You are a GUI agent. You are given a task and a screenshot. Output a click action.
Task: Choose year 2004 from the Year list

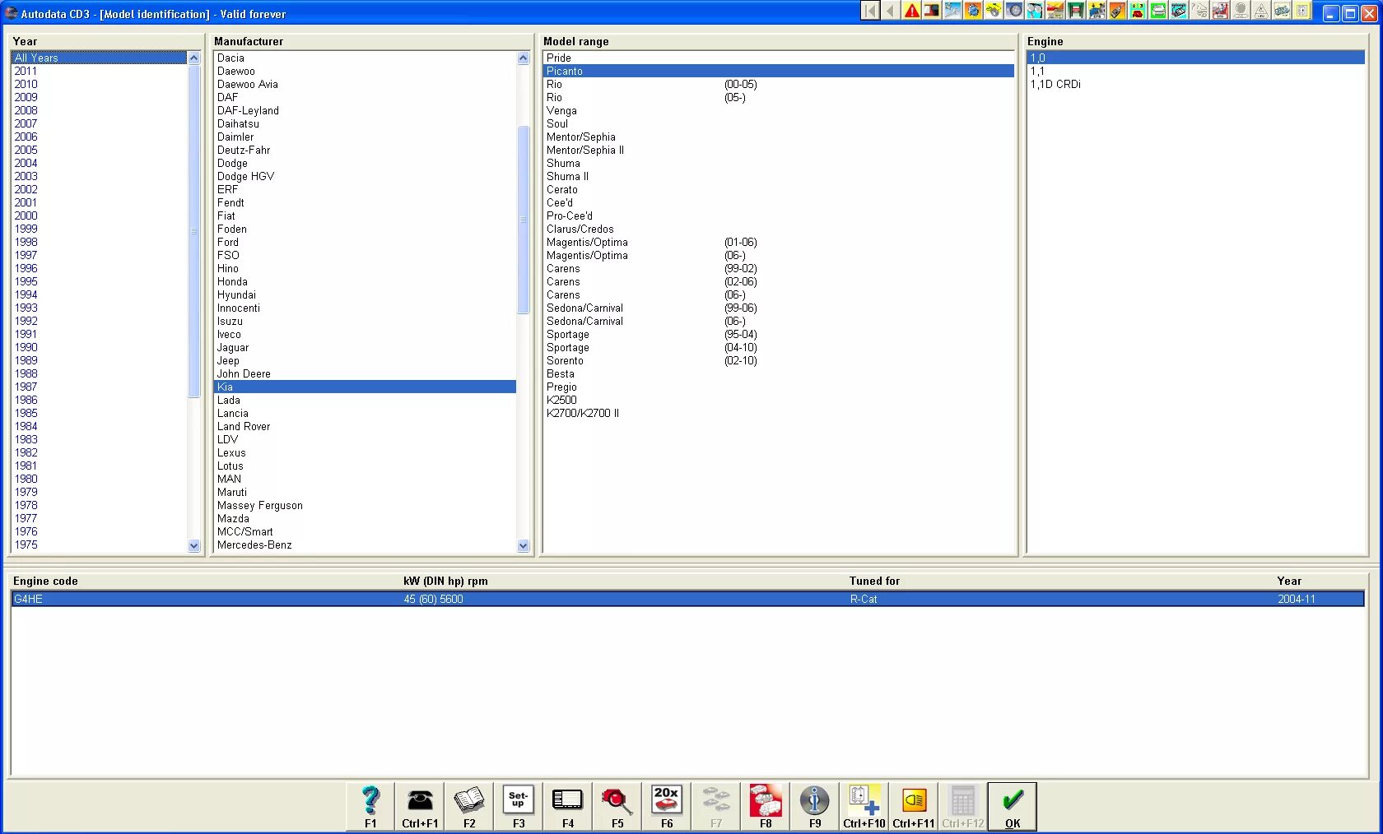tap(99, 164)
